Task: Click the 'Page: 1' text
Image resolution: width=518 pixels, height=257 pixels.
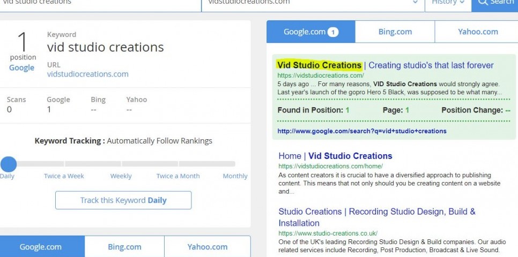Action: [x=396, y=110]
